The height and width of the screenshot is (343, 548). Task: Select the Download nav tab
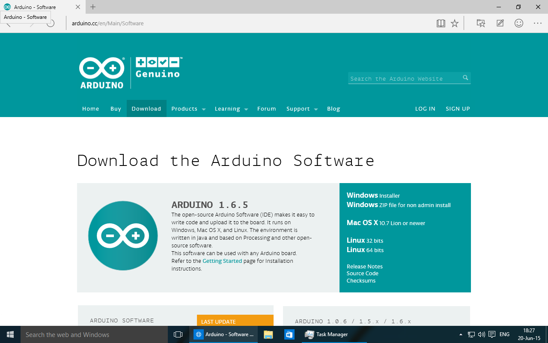[x=146, y=109]
